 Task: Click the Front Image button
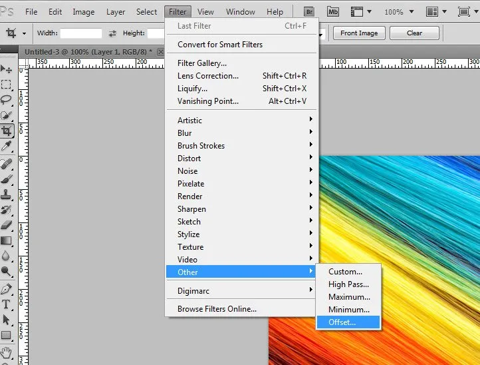coord(359,33)
